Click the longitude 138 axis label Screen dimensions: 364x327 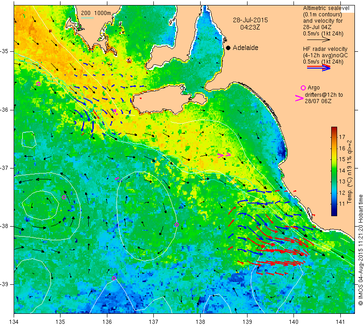click(x=200, y=322)
